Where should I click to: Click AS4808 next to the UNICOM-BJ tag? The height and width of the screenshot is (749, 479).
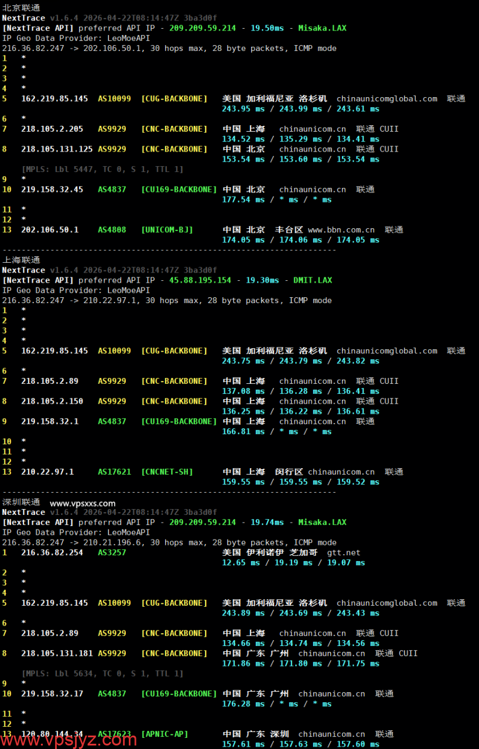pos(111,229)
